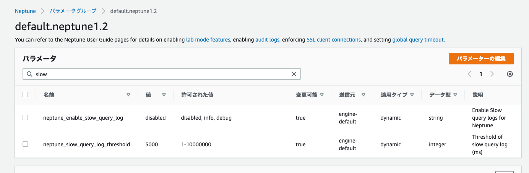
Task: Focus the parameter search field
Action: [x=162, y=74]
